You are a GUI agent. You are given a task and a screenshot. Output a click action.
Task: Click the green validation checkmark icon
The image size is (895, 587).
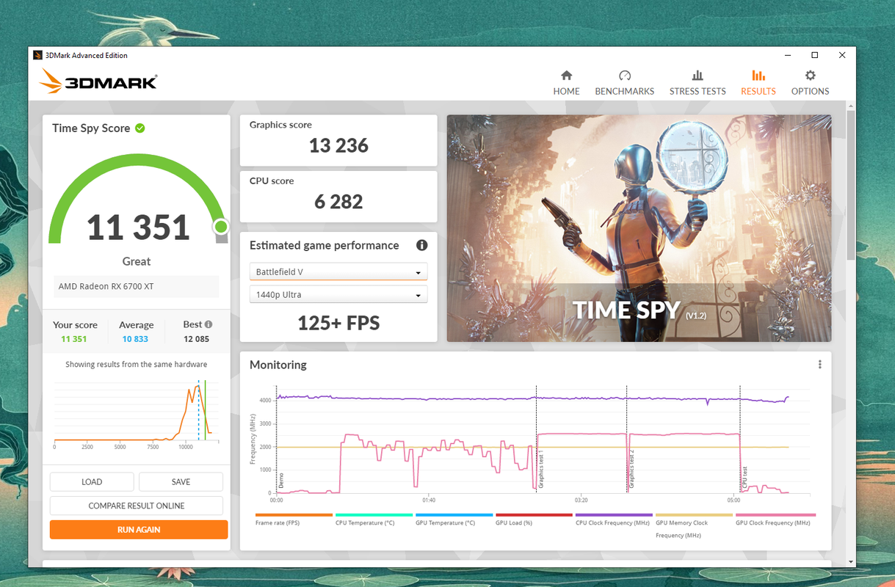(139, 128)
